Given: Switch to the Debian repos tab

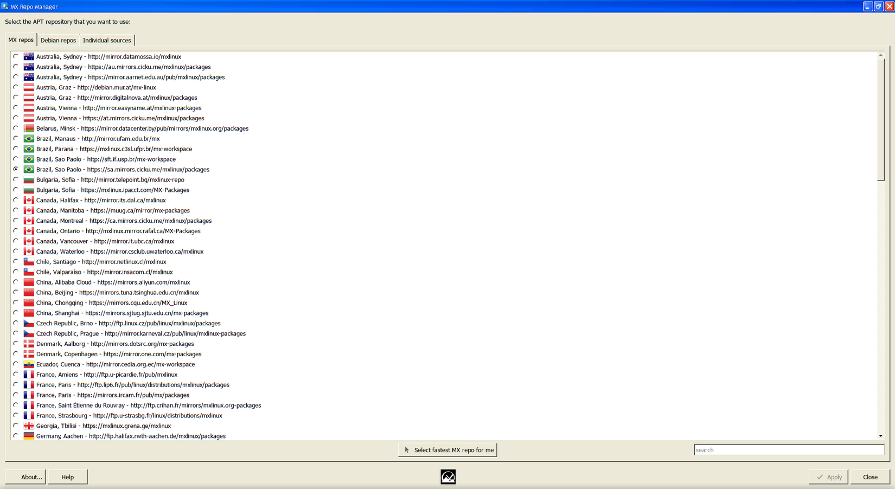Looking at the screenshot, I should tap(58, 40).
